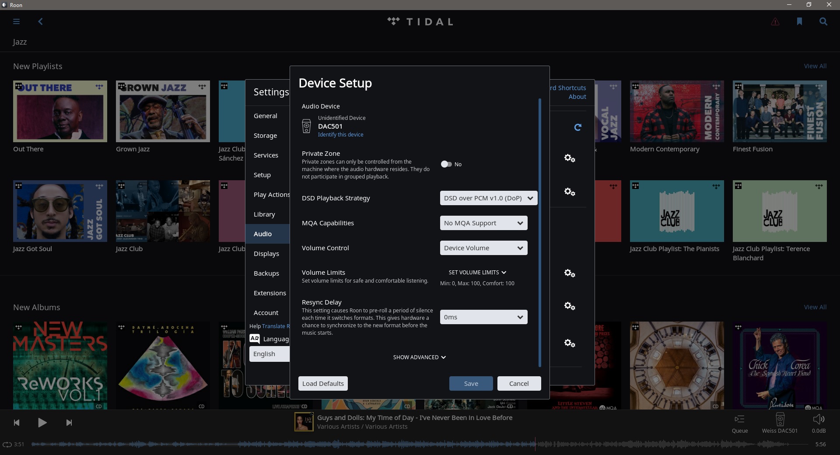Open the Resync Delay dropdown

[x=483, y=317]
